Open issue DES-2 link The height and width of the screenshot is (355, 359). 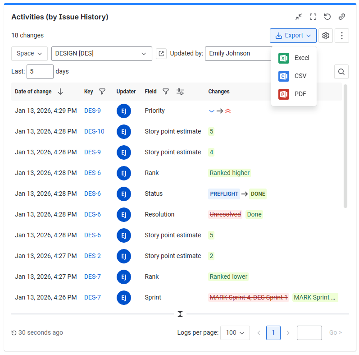pos(92,256)
